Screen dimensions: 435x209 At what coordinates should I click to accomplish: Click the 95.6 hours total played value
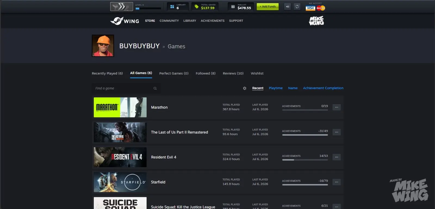pyautogui.click(x=230, y=134)
